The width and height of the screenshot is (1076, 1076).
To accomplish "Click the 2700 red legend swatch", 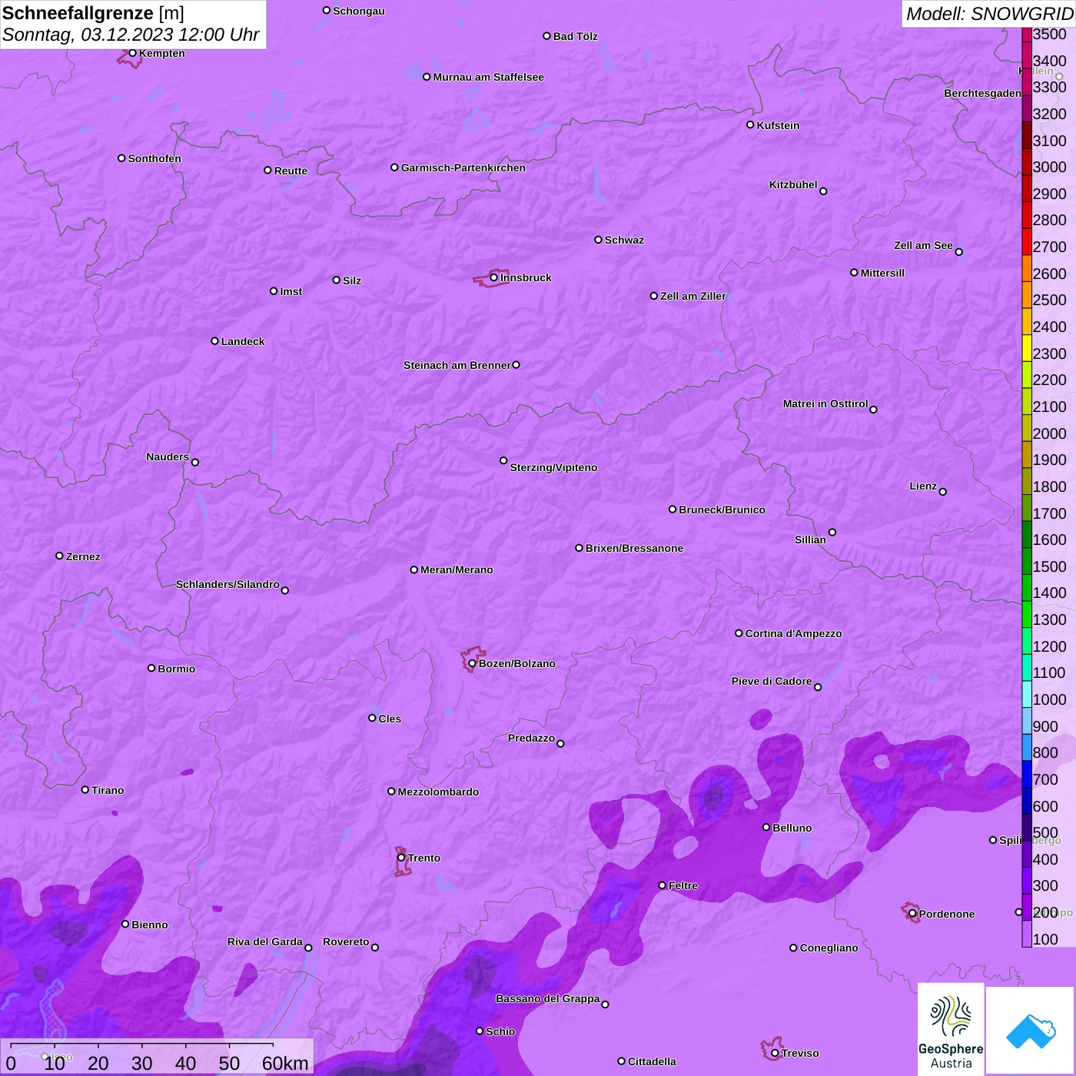I will [x=1027, y=241].
